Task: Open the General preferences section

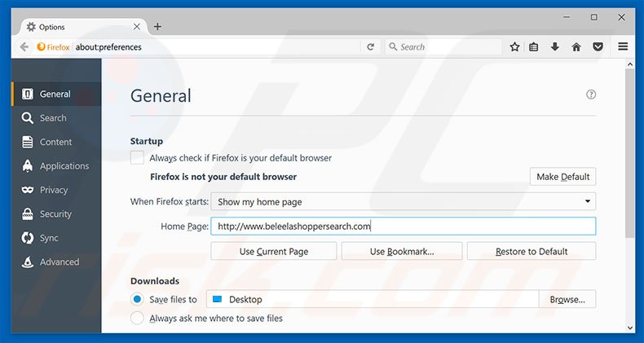Action: point(56,94)
